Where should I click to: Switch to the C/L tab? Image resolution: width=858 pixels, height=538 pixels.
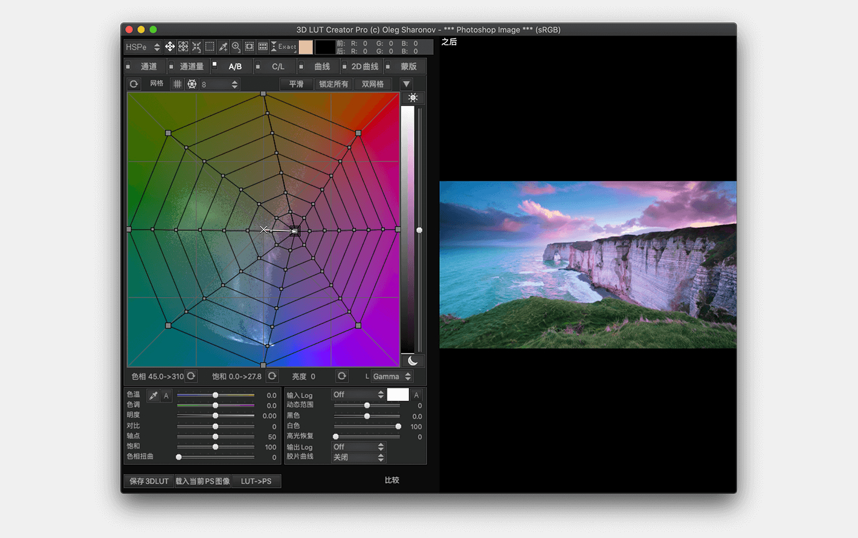pos(278,66)
